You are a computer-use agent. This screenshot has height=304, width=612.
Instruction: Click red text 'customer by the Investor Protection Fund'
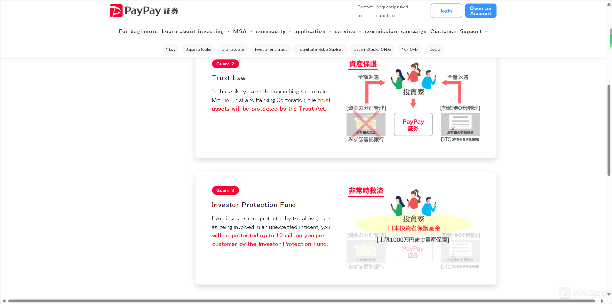pyautogui.click(x=269, y=244)
